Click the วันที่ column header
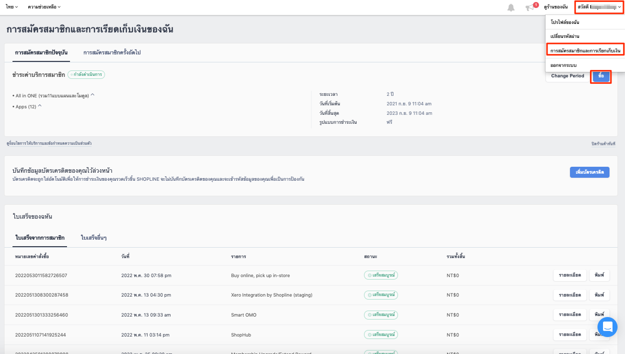 click(x=125, y=256)
